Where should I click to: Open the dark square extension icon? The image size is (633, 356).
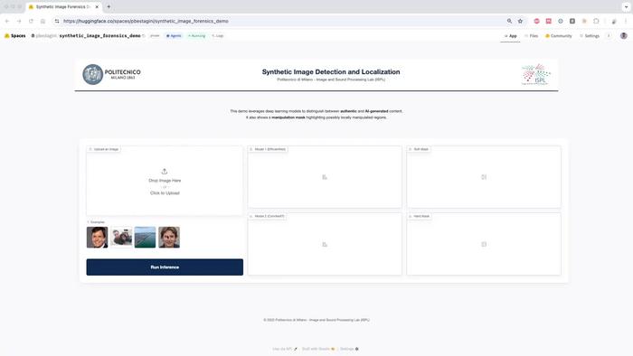(572, 21)
